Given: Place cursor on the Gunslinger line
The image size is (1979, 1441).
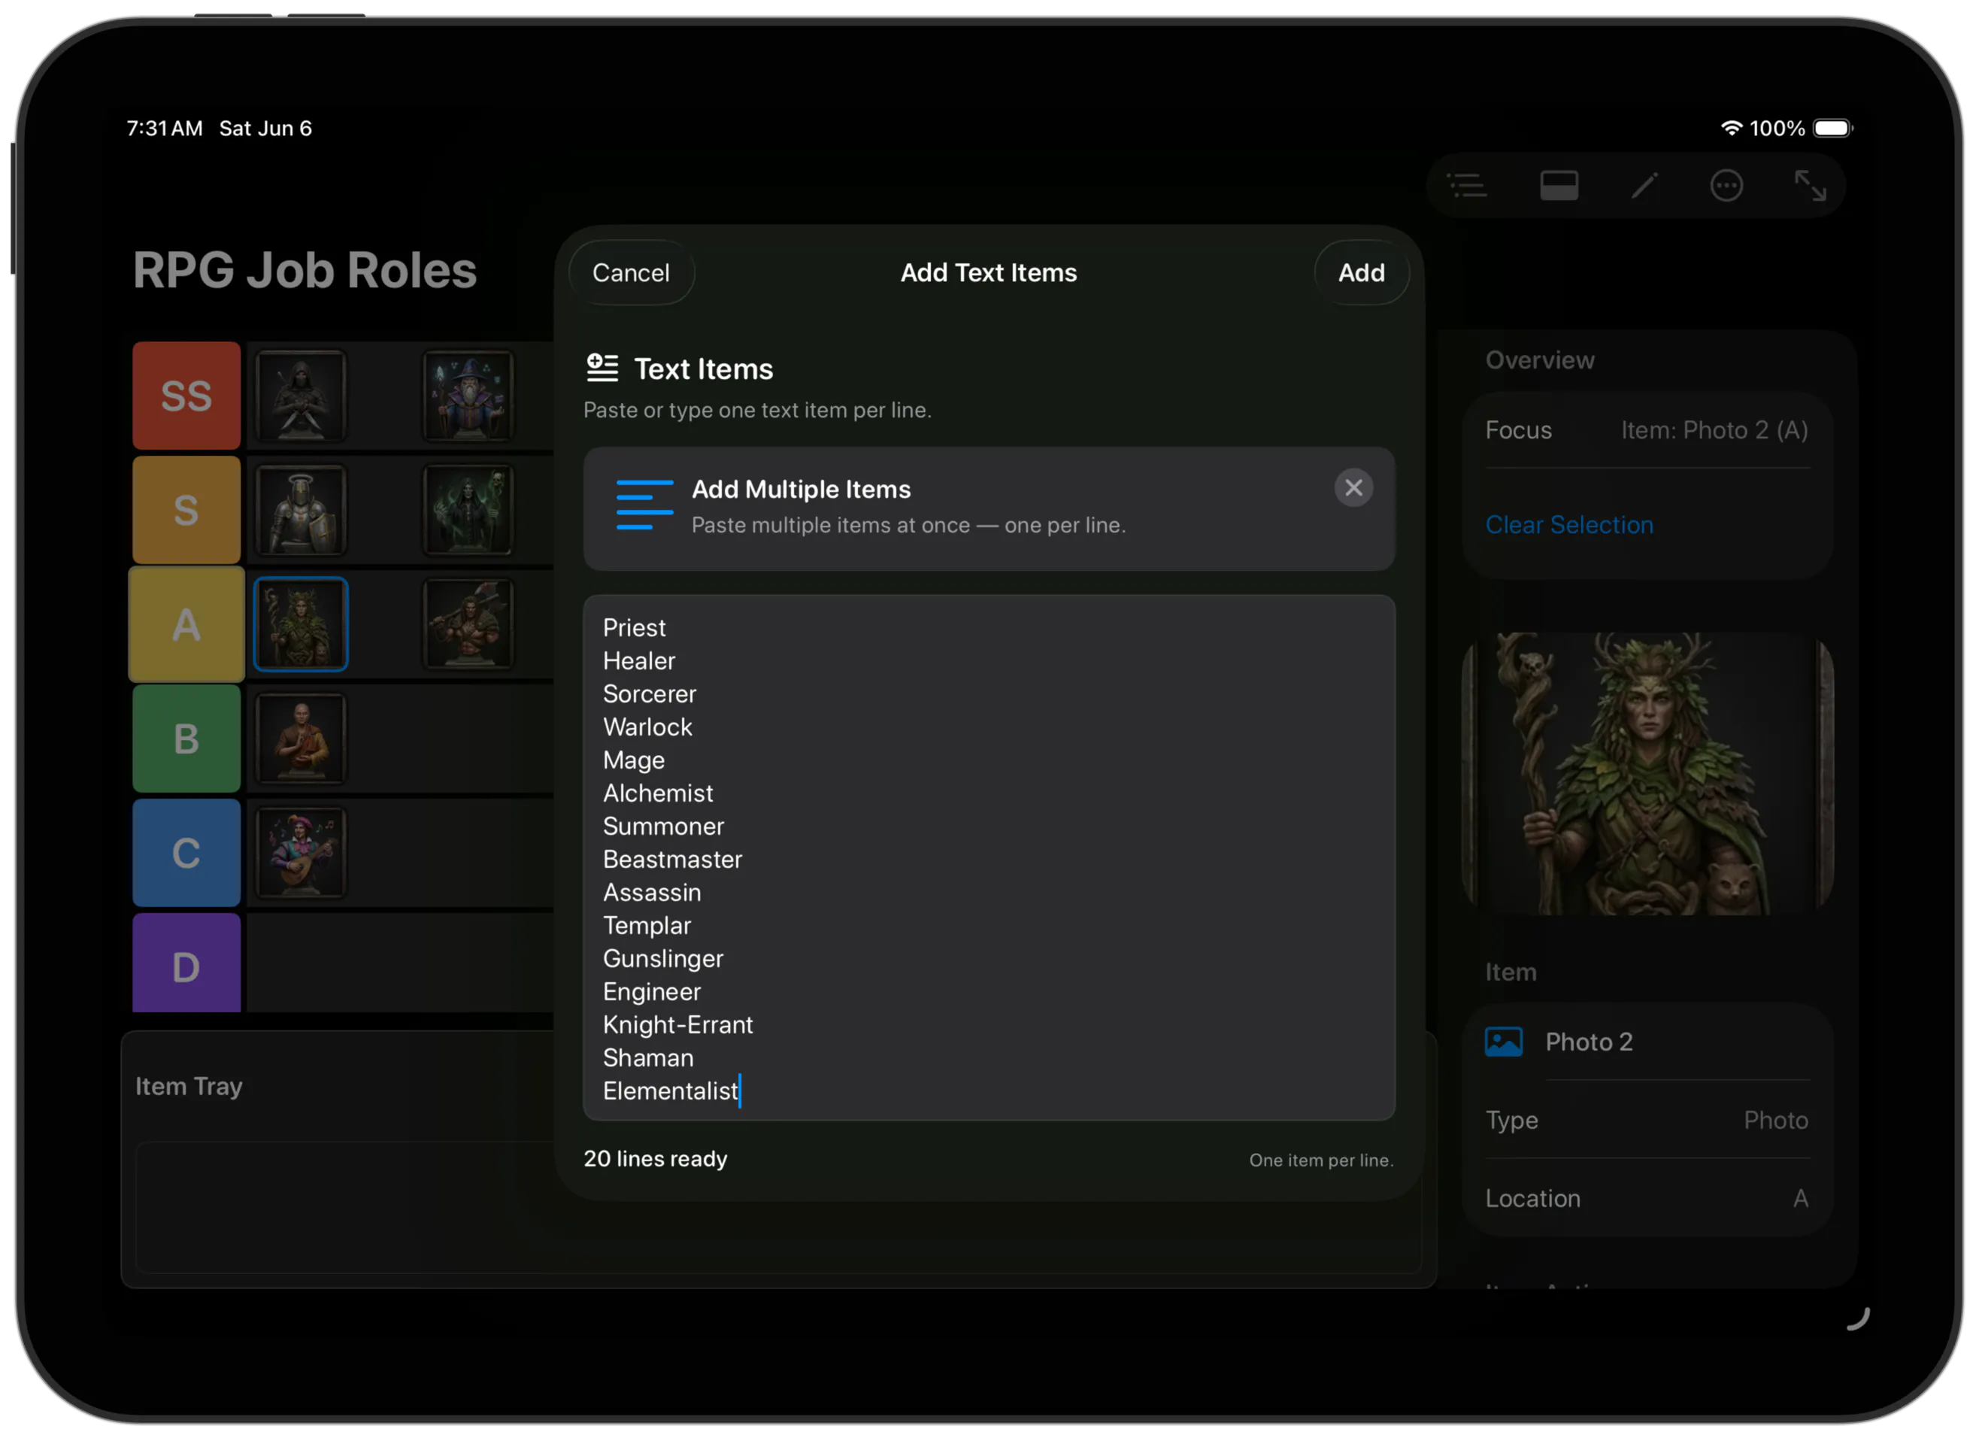Looking at the screenshot, I should point(663,960).
